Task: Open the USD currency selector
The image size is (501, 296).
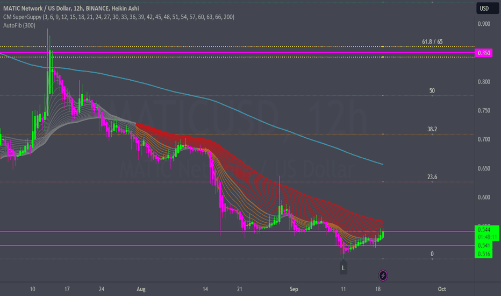Action: [487, 8]
